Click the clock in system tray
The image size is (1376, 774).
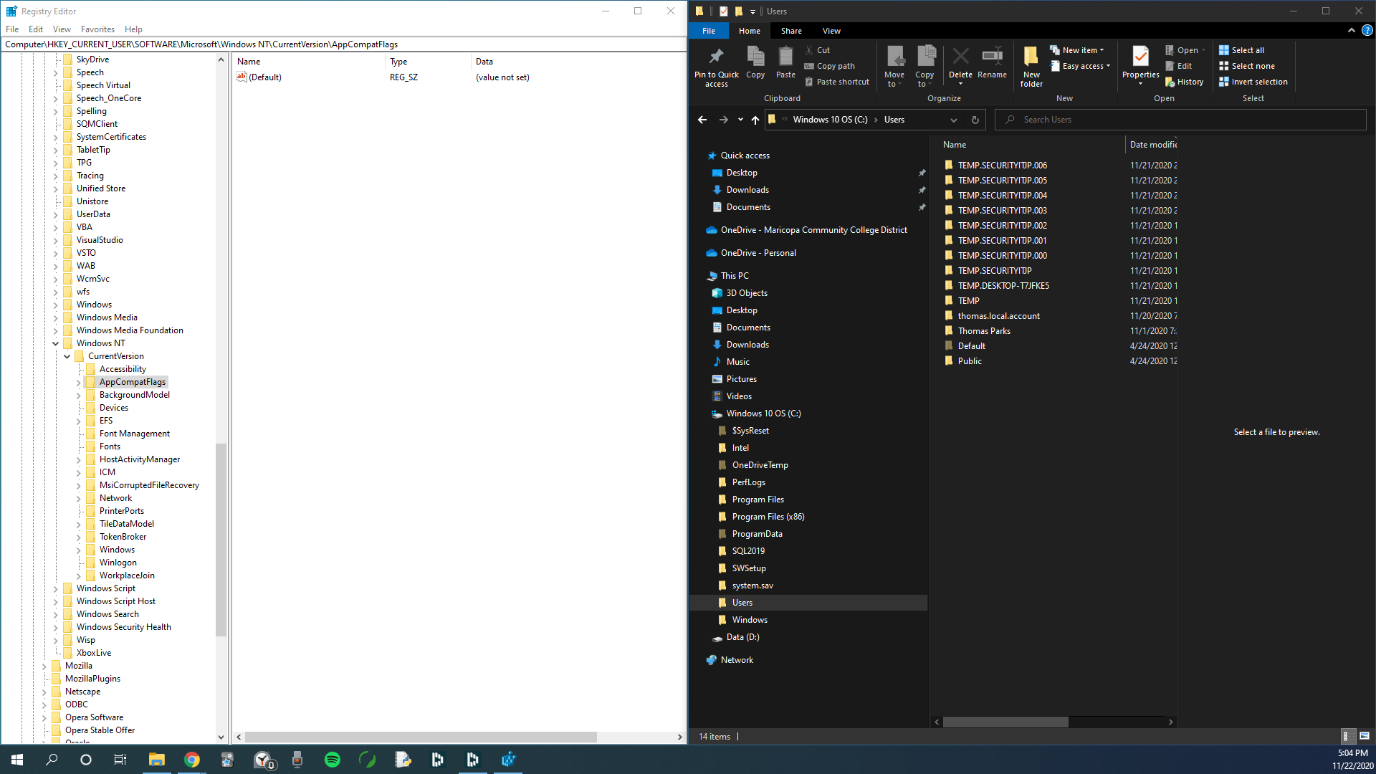click(1352, 760)
